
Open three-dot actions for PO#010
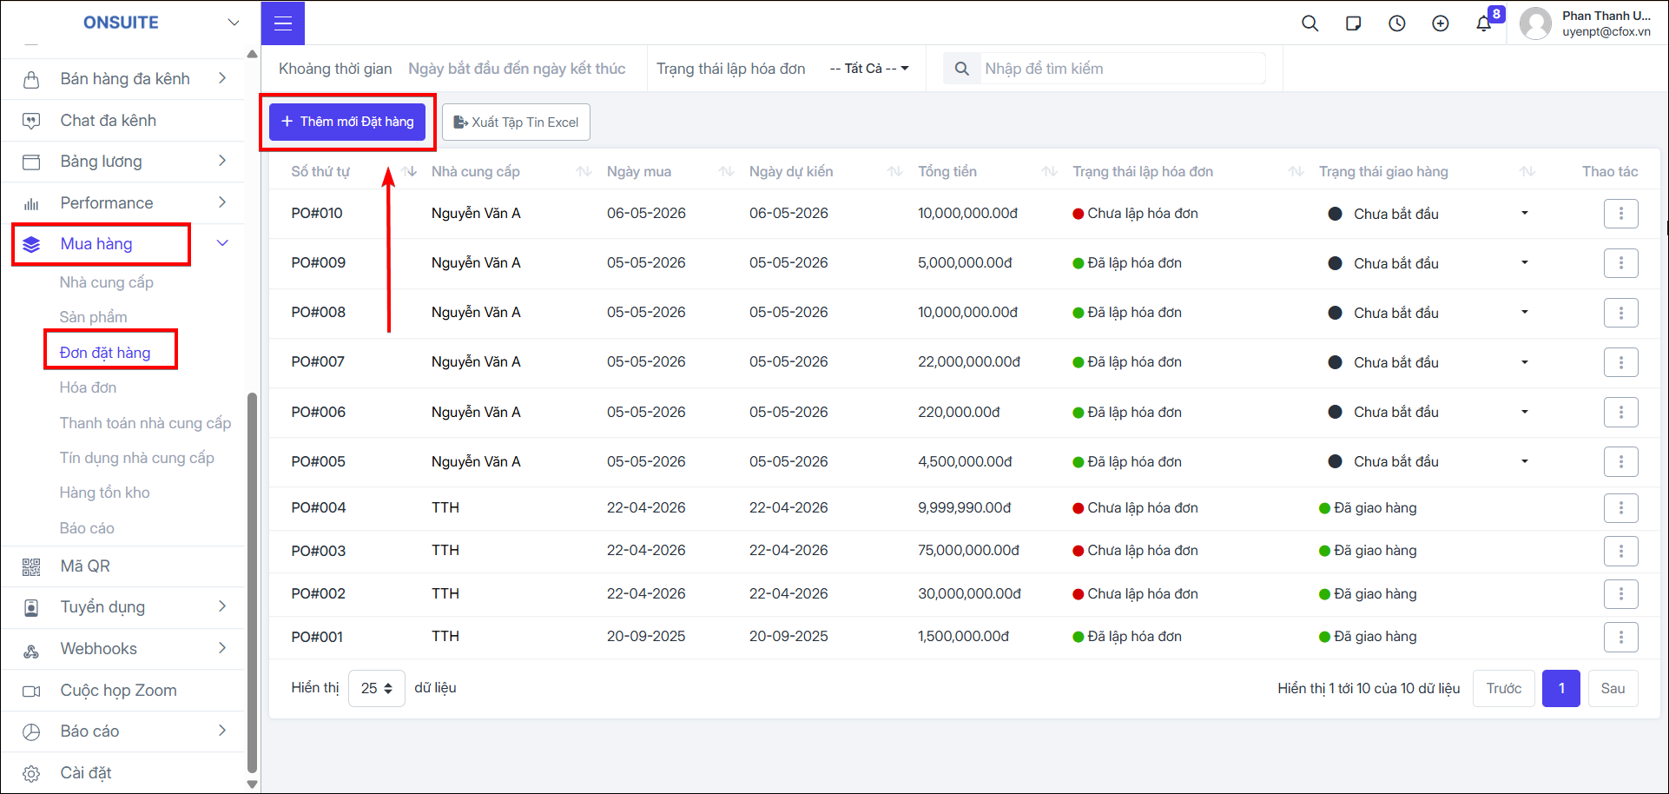pyautogui.click(x=1620, y=214)
